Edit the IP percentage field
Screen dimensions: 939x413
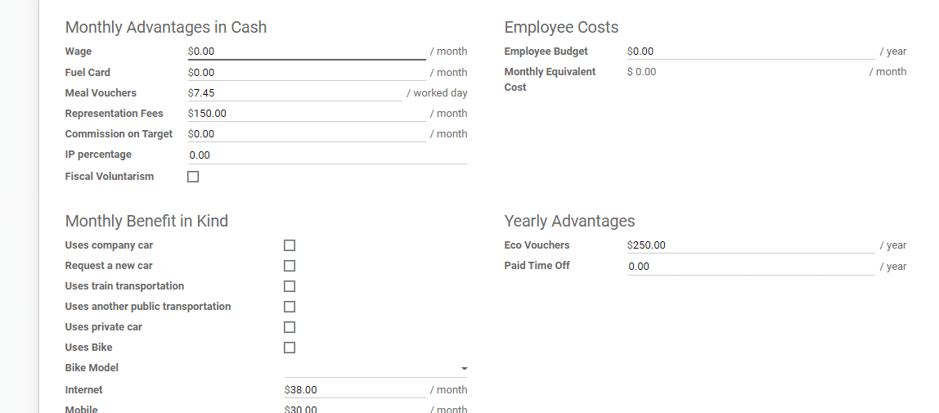[327, 155]
